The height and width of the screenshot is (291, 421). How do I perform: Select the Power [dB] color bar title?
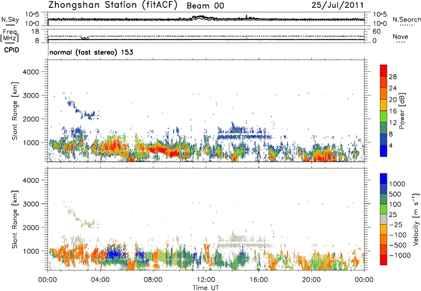point(402,111)
